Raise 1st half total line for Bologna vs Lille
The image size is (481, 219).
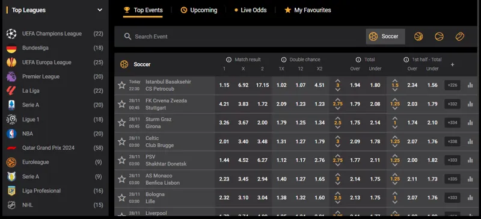coord(395,193)
